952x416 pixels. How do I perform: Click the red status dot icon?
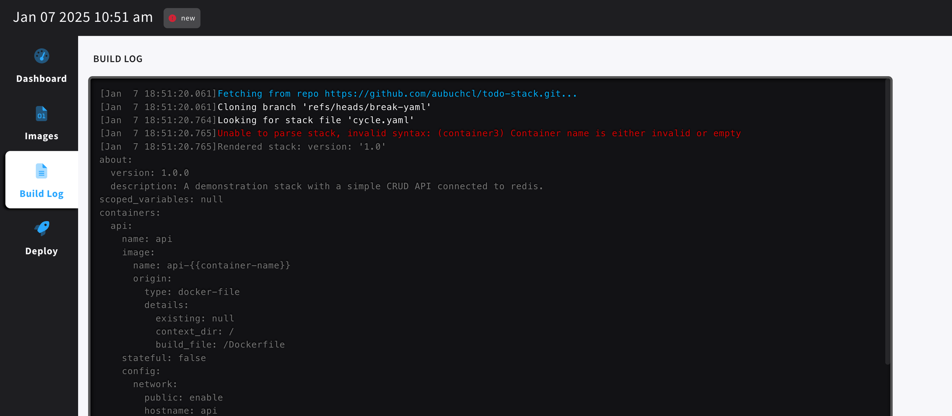(x=172, y=18)
